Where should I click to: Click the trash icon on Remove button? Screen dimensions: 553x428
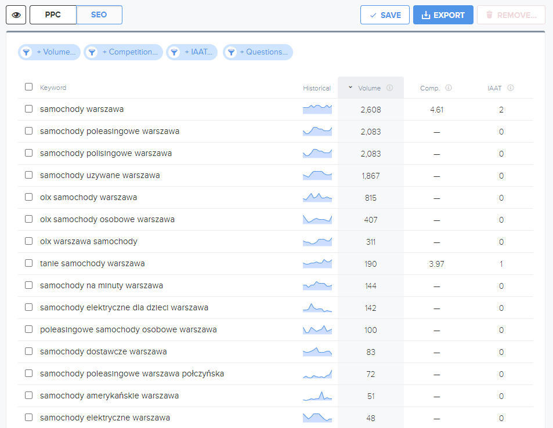coord(489,15)
